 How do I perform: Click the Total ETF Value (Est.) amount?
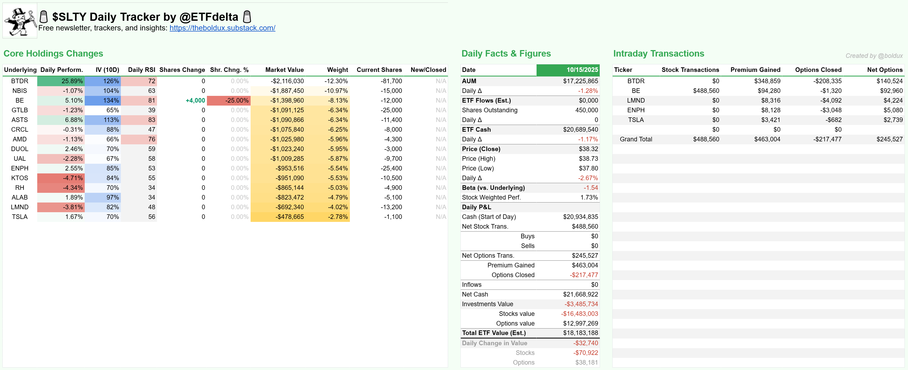point(580,333)
